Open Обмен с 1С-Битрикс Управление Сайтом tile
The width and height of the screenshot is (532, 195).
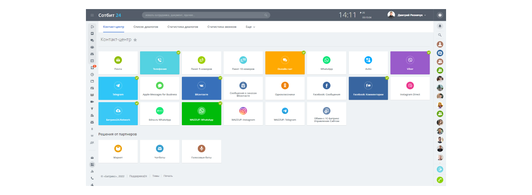(327, 114)
